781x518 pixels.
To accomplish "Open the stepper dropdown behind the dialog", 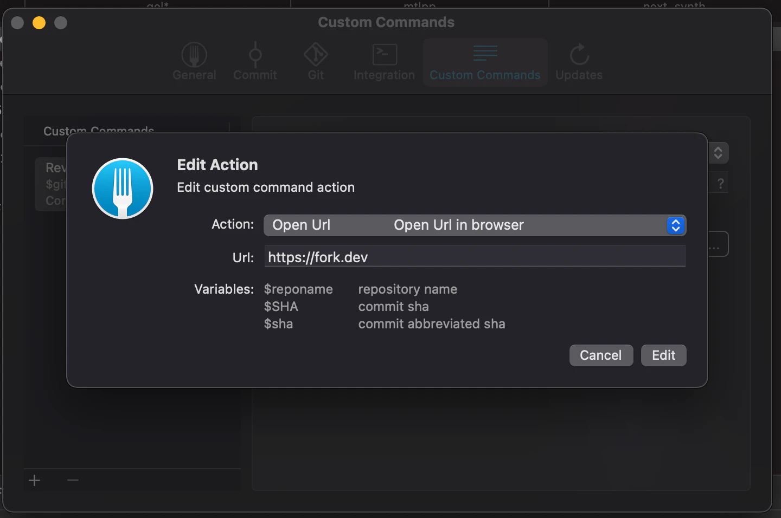I will (x=718, y=153).
